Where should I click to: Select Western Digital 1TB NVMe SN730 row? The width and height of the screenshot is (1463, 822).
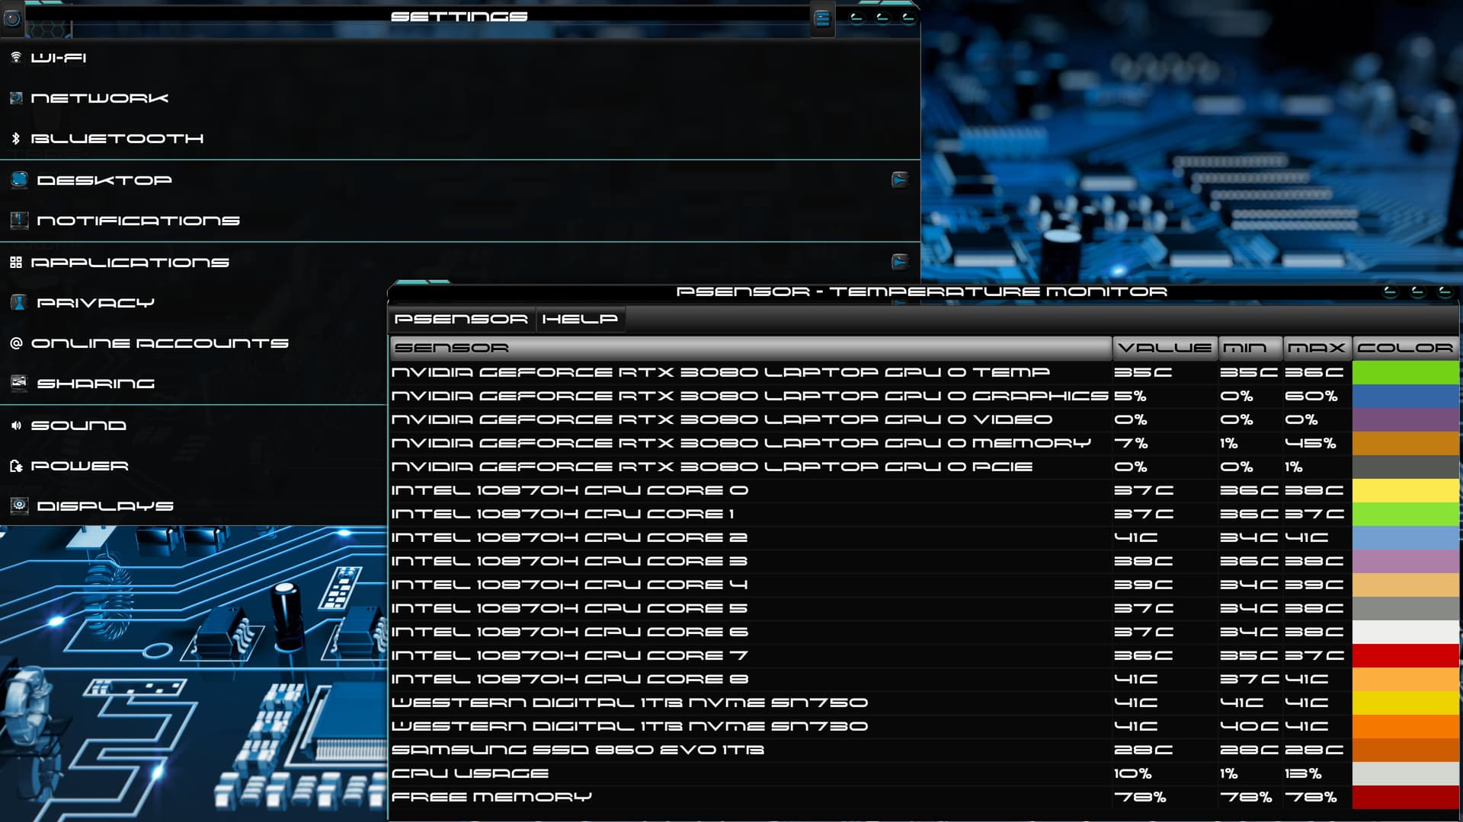click(x=924, y=726)
